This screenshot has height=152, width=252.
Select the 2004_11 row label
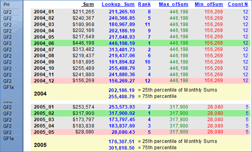44,75
